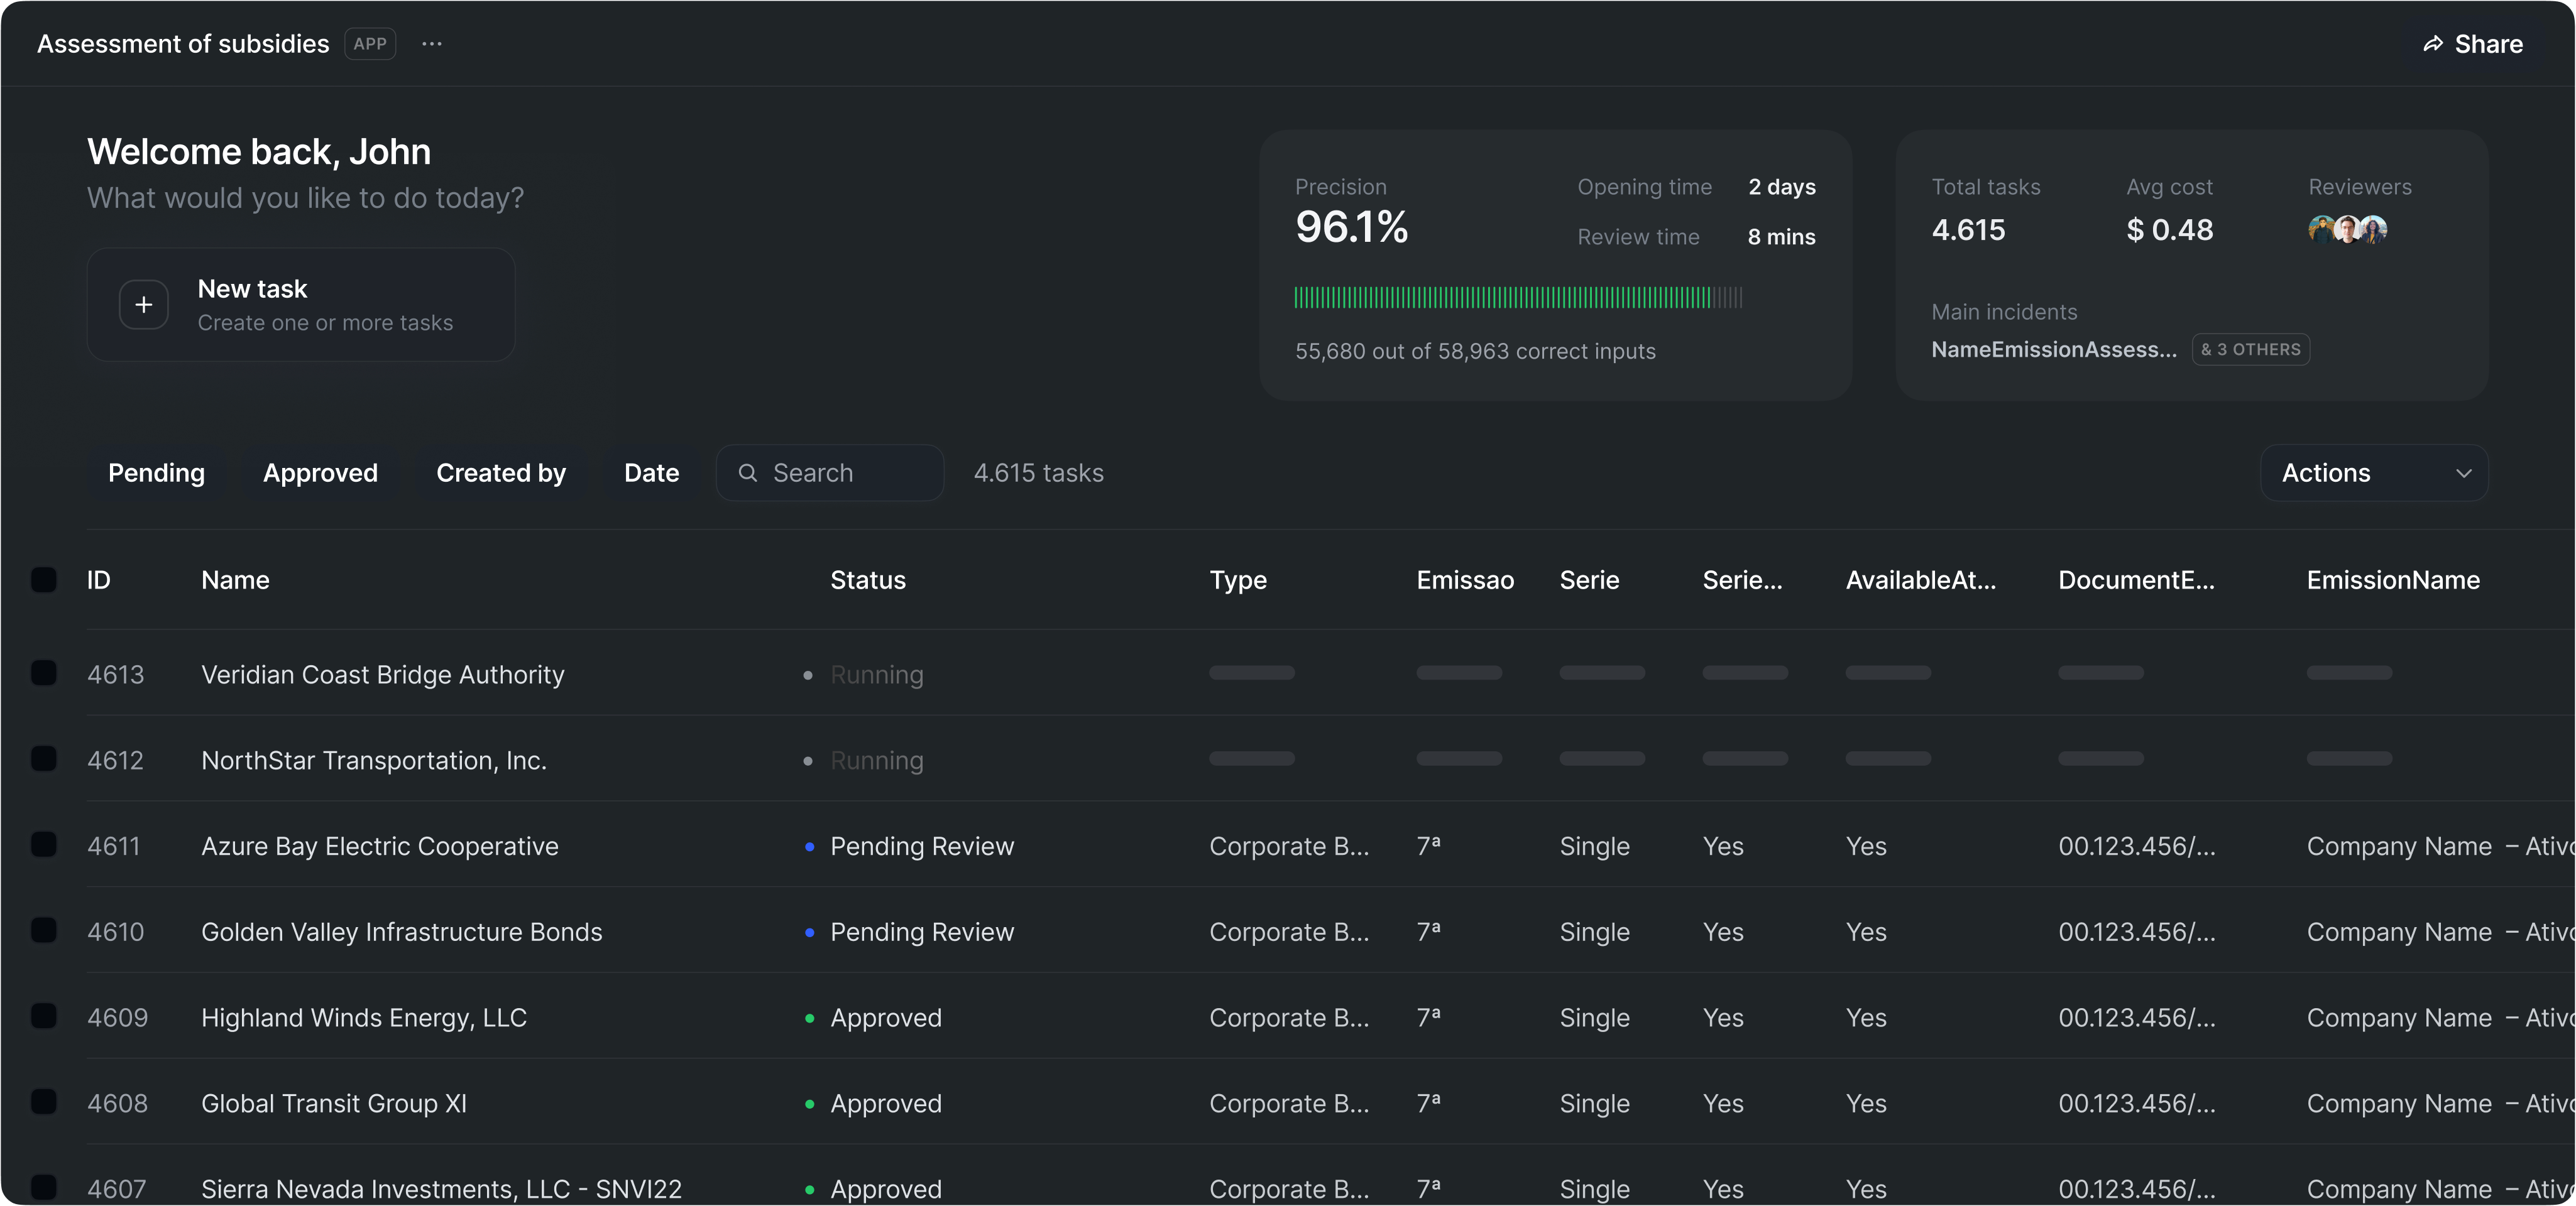Image resolution: width=2576 pixels, height=1206 pixels.
Task: Open the Actions dropdown
Action: click(2373, 472)
